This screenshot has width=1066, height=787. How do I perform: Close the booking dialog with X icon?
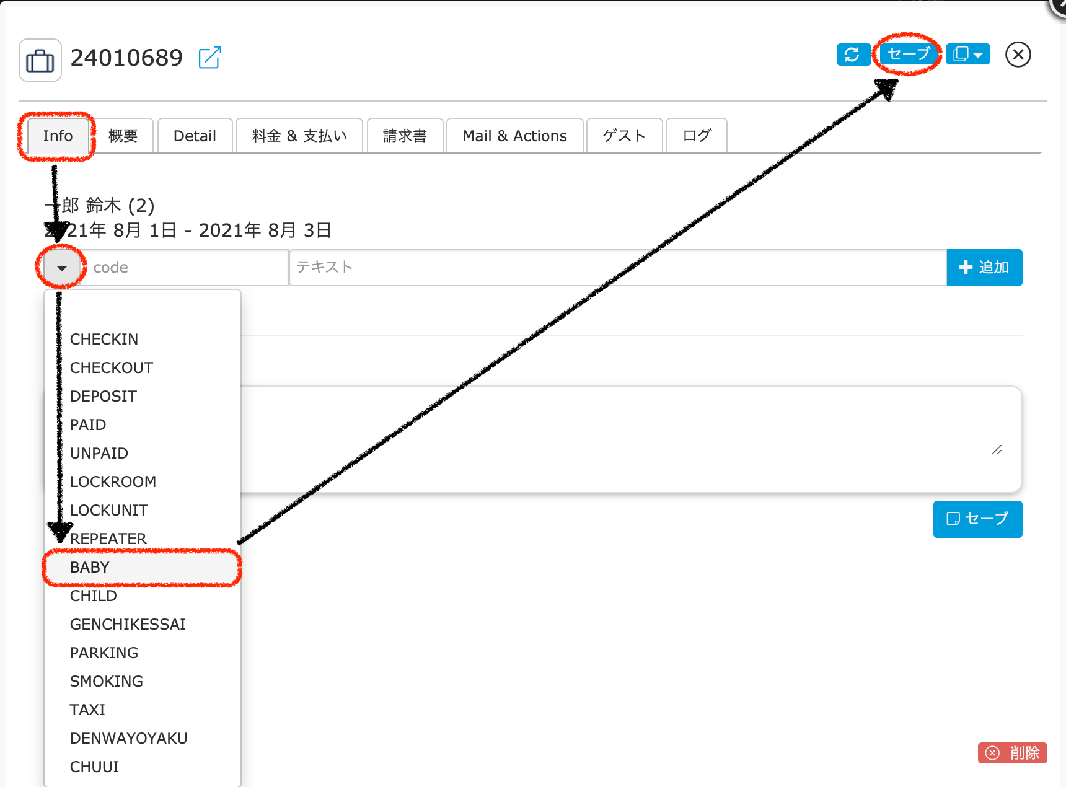[x=1018, y=55]
